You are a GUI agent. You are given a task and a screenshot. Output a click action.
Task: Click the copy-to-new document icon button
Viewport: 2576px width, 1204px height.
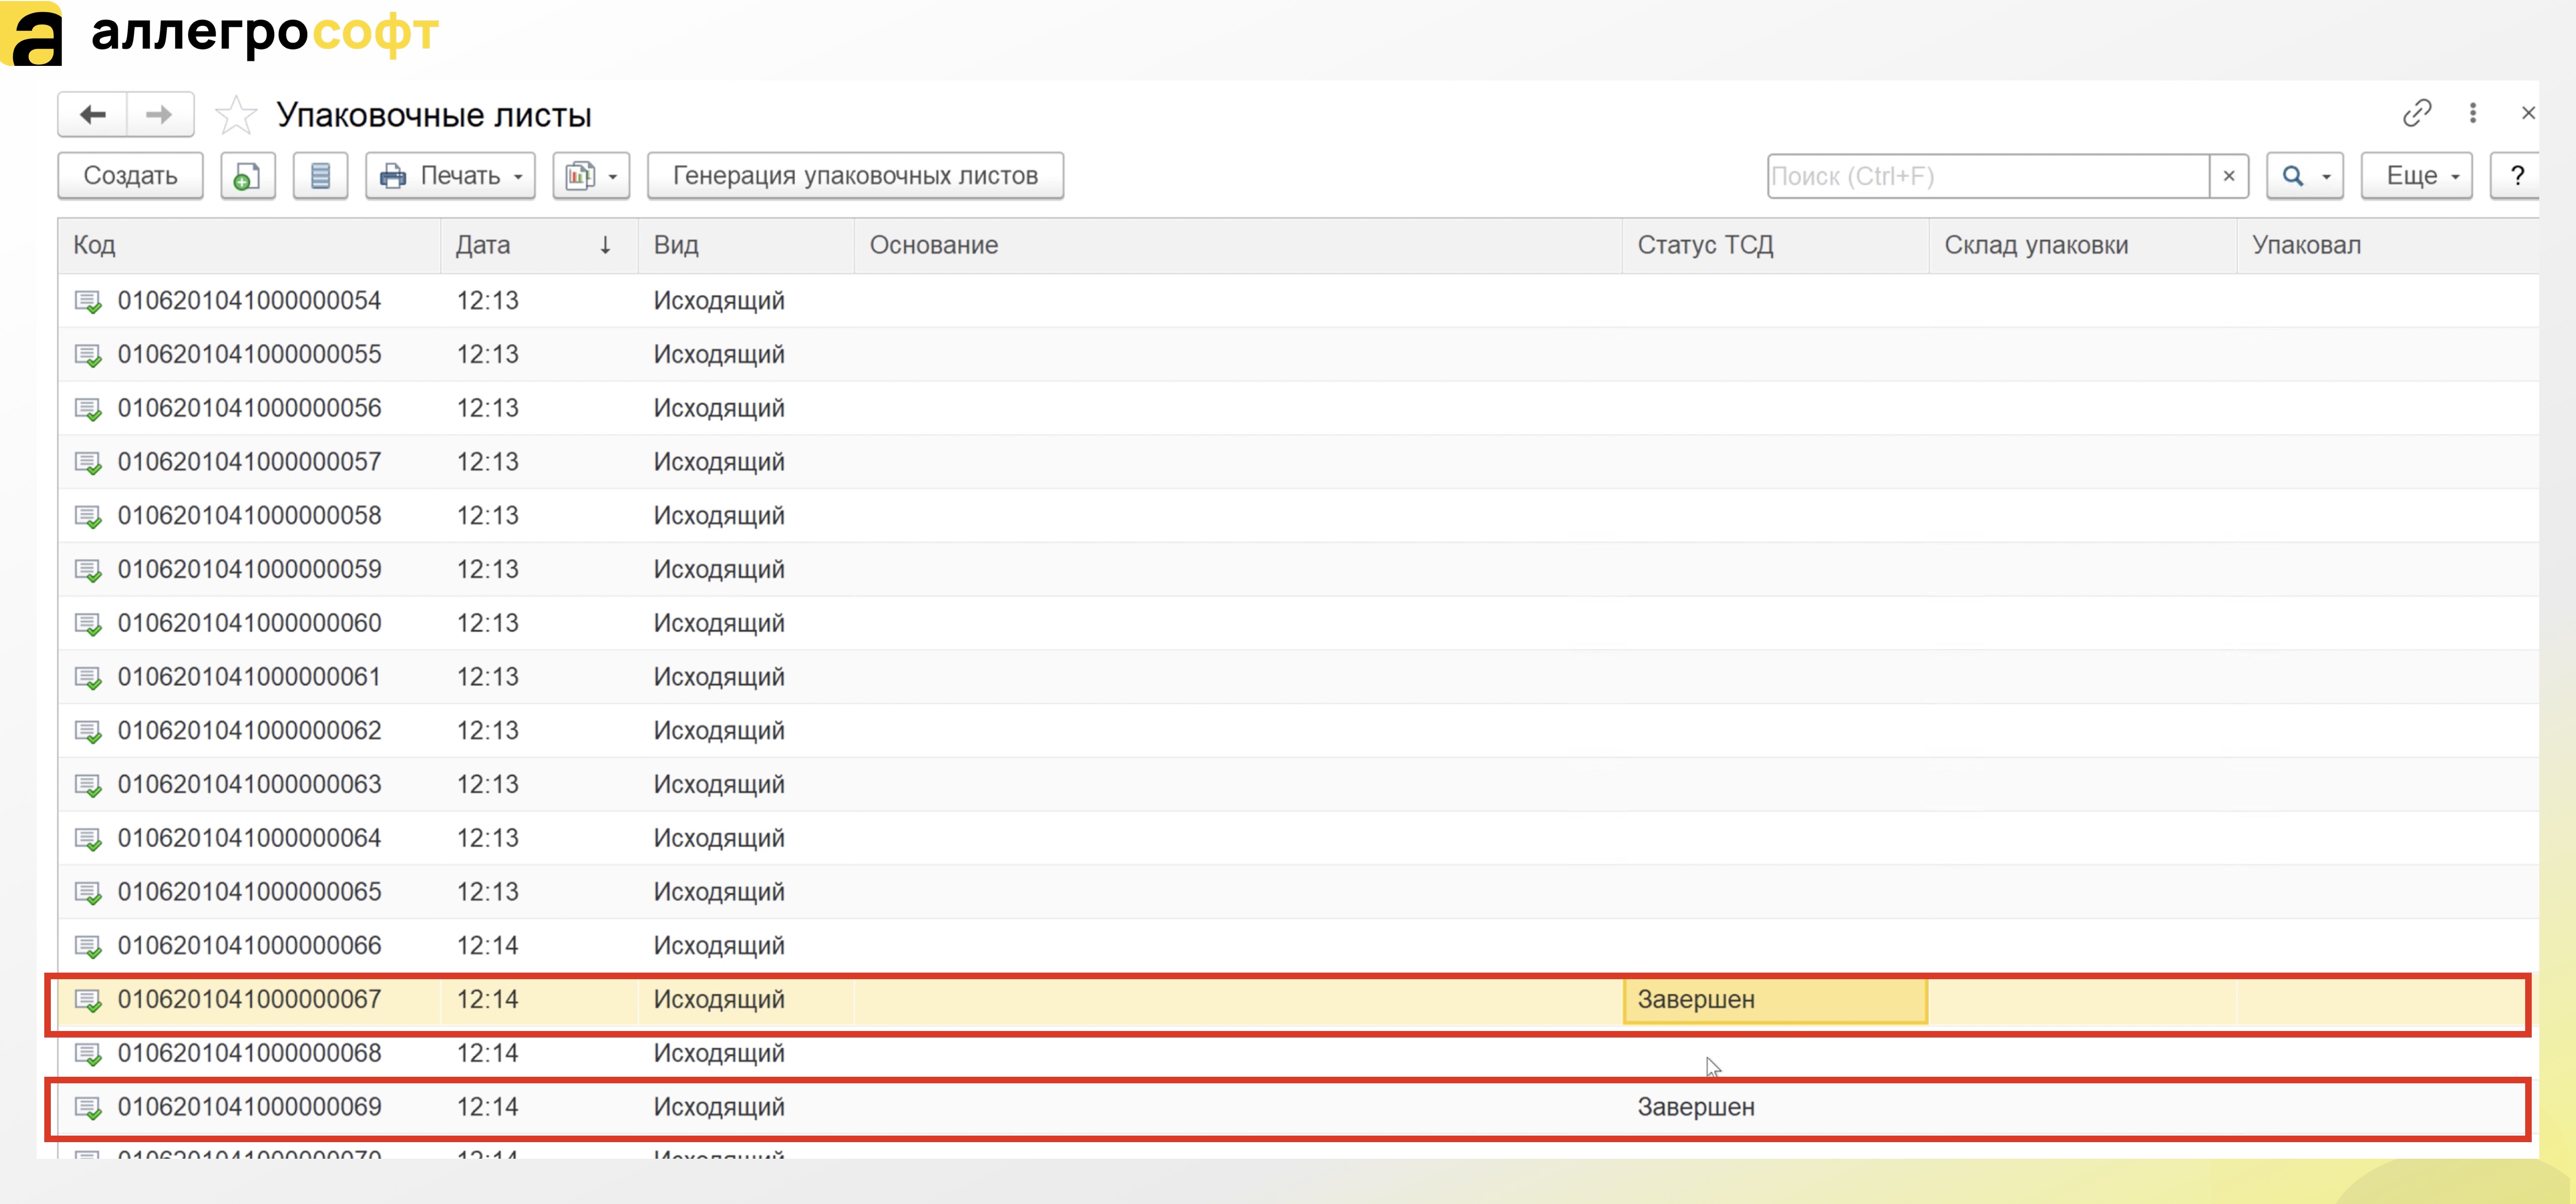247,176
